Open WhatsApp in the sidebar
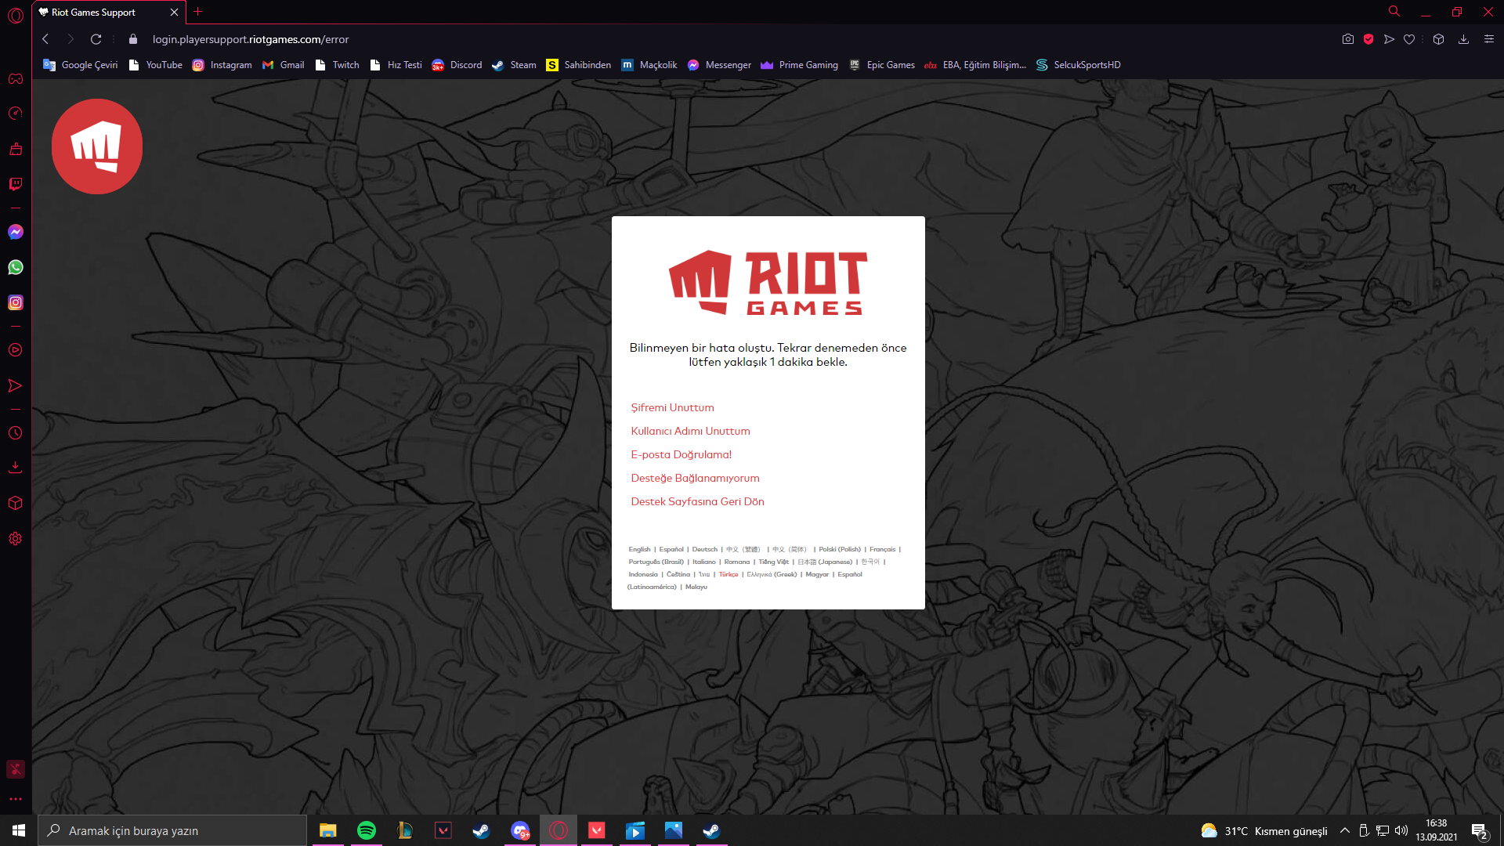The image size is (1504, 846). click(15, 267)
